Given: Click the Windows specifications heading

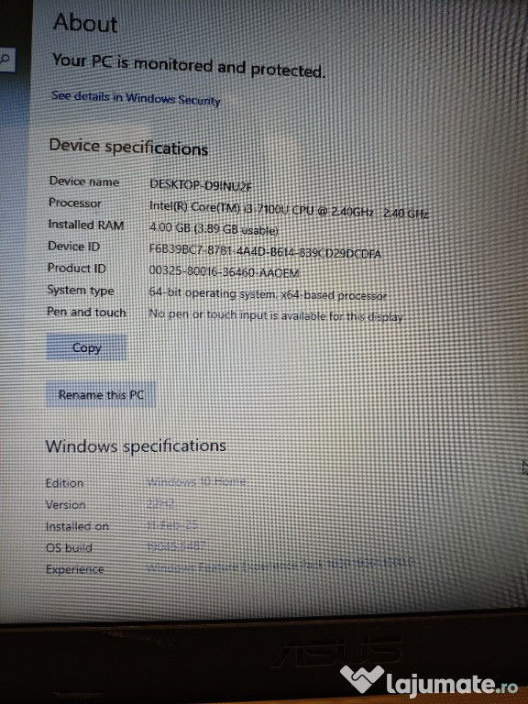Looking at the screenshot, I should tap(136, 445).
